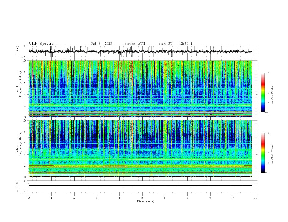Click the log(PSD) label beside ch.1 colorbar
Image resolution: width=288 pixels, height=222 pixels.
point(272,95)
